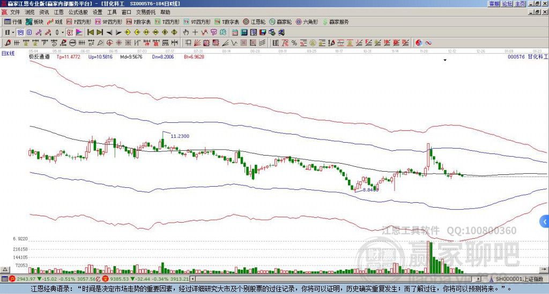
Task: Open the calculator icon
Action: click(x=244, y=33)
